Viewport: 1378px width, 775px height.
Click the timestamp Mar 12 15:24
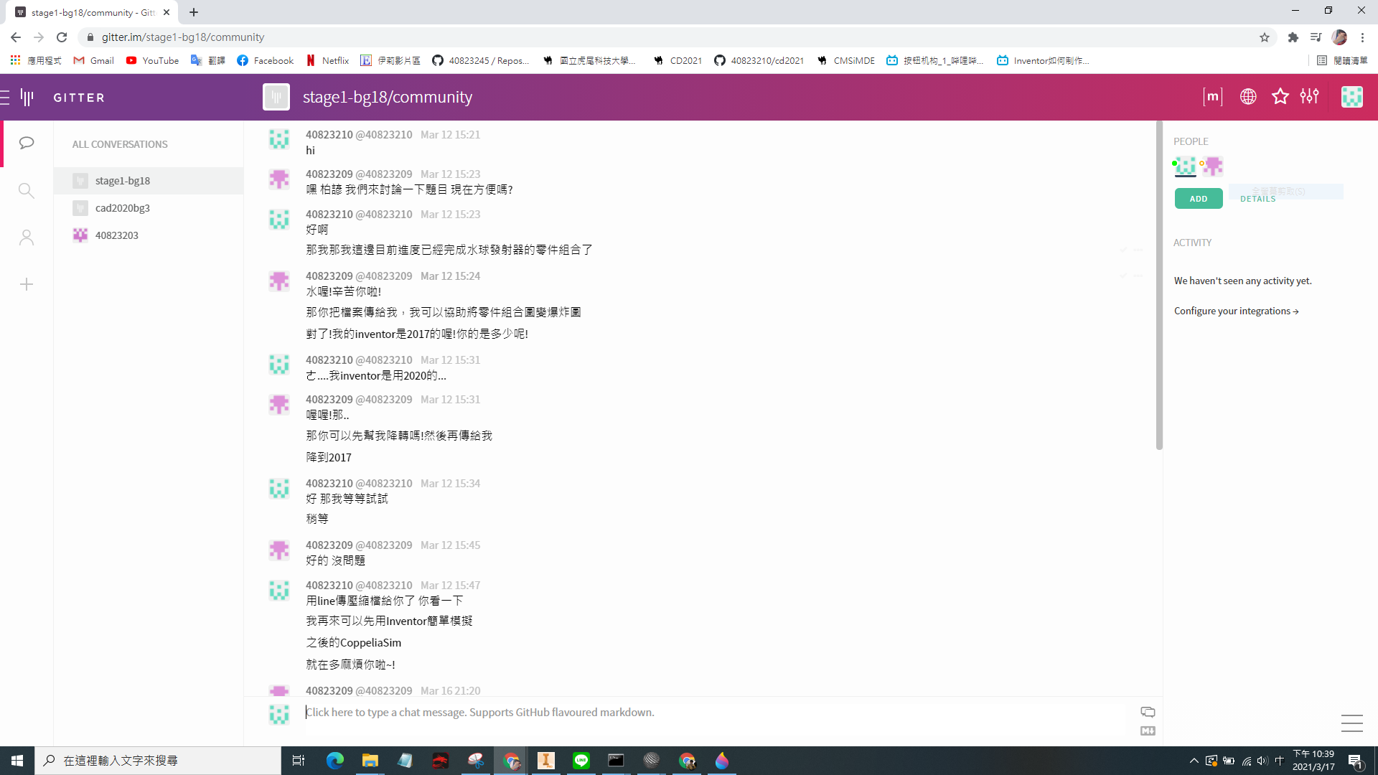pos(450,276)
